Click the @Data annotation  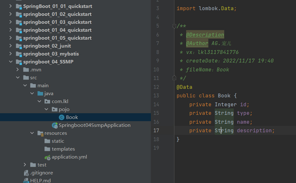pyautogui.click(x=185, y=87)
